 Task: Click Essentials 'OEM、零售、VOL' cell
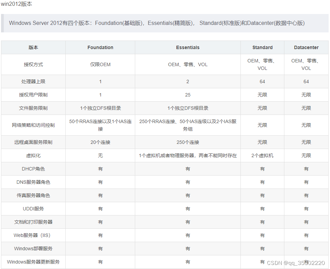pyautogui.click(x=188, y=64)
